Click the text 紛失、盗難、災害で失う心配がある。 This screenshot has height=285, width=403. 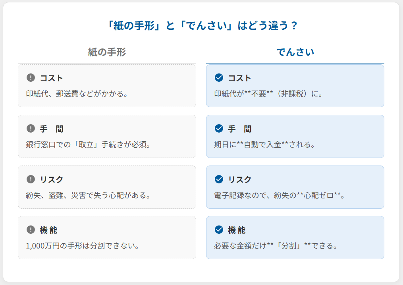(x=88, y=195)
